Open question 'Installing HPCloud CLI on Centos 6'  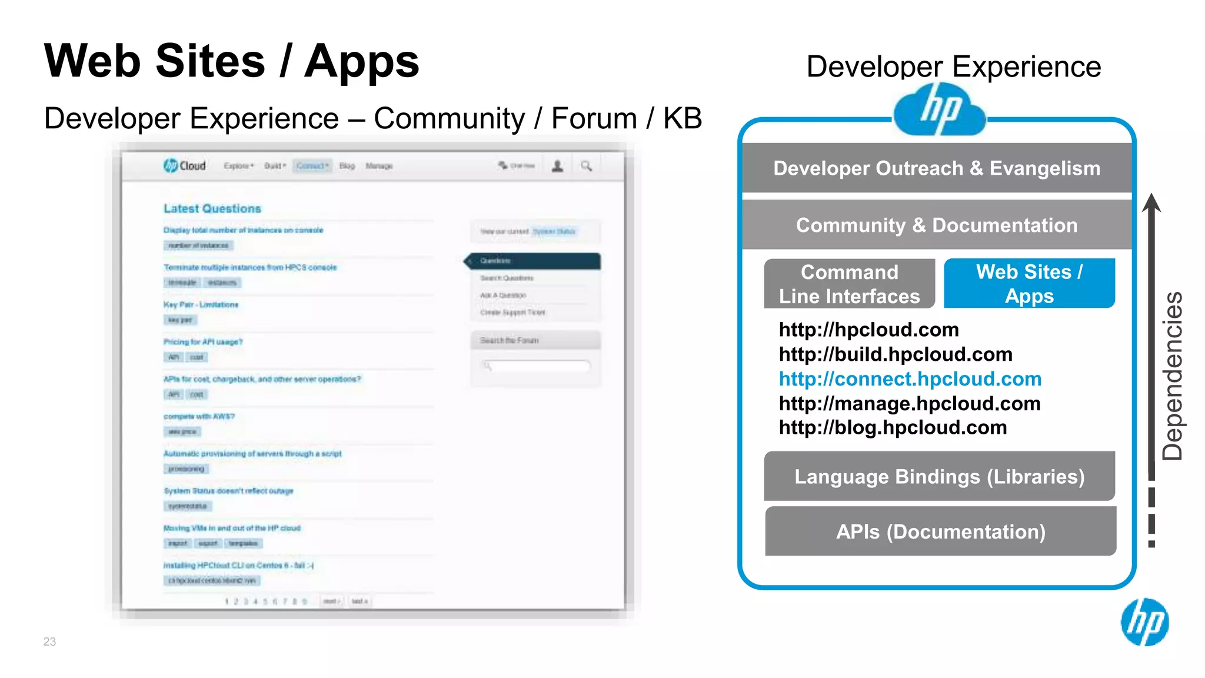(238, 565)
